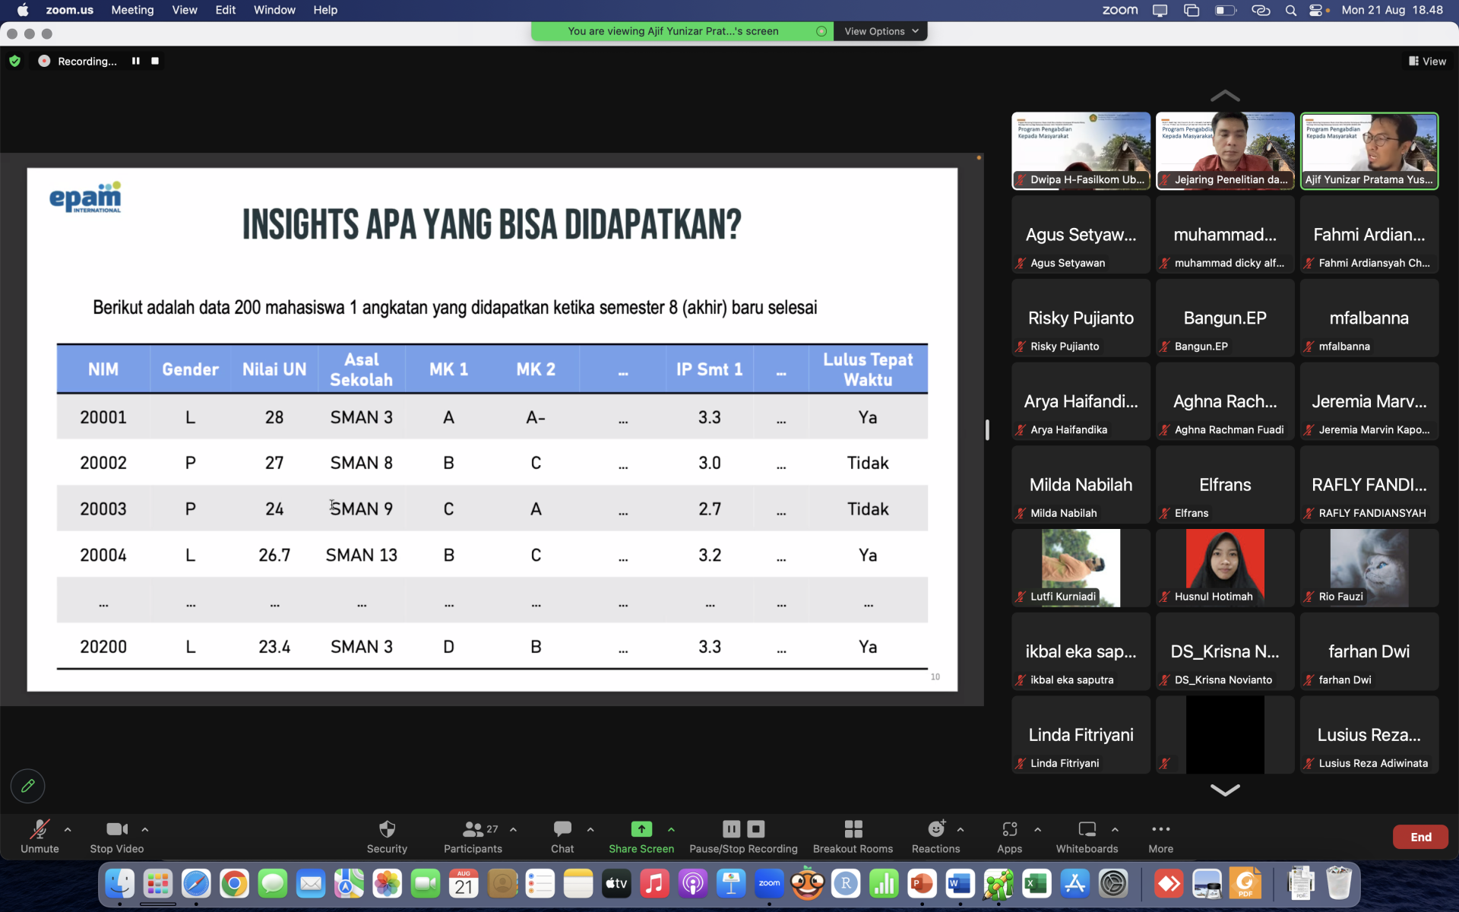Open the Chat panel

562,836
